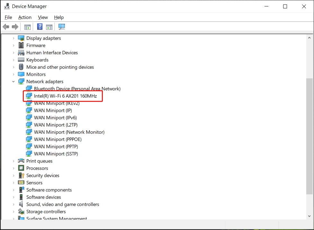Click the Show/Hide Console Tree toolbar icon
This screenshot has height=230, width=314.
click(27, 27)
